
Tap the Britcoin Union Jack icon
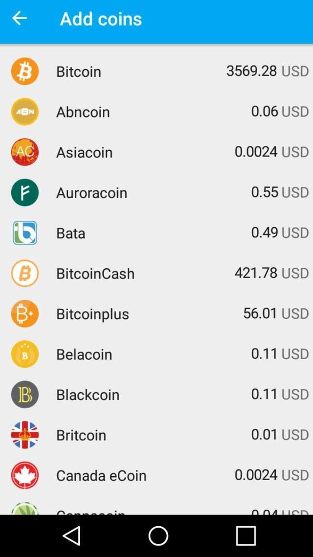click(25, 435)
